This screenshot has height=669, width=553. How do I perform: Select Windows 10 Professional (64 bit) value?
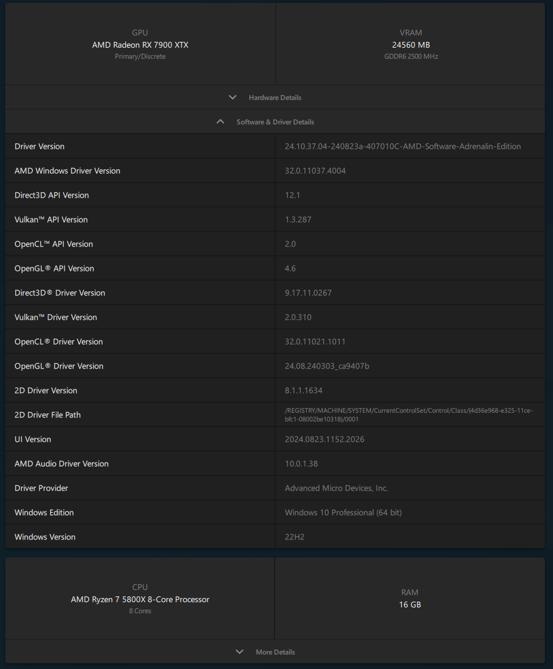(x=343, y=513)
